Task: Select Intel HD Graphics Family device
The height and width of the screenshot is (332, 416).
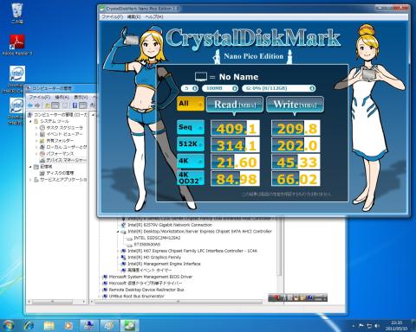Action: (x=154, y=257)
